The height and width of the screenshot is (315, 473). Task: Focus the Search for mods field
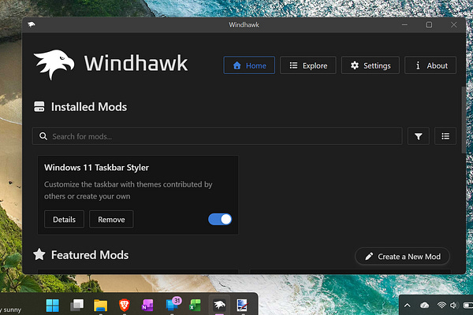pos(218,136)
